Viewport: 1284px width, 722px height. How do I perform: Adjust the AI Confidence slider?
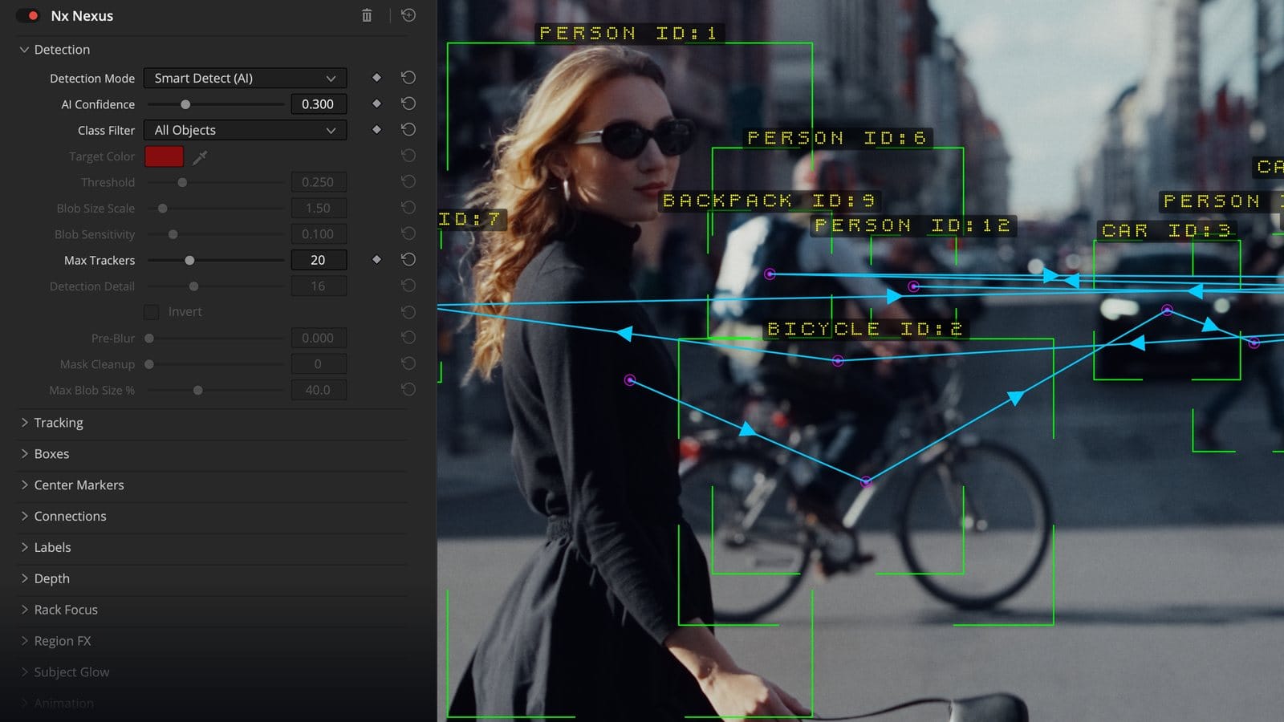pyautogui.click(x=216, y=104)
